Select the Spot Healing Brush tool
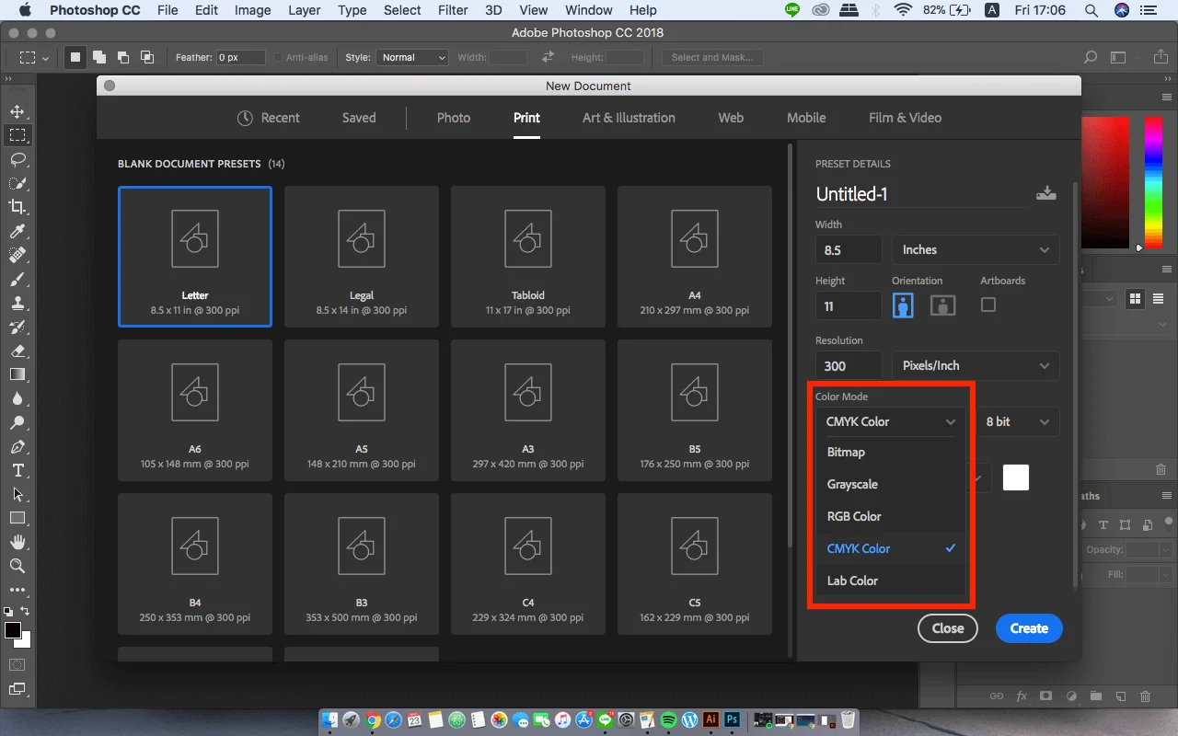Viewport: 1178px width, 736px height. click(x=17, y=255)
